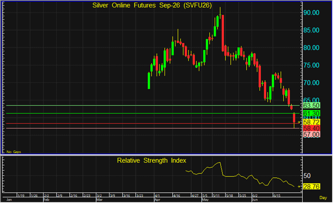Click the 85.00 price axis label

pyautogui.click(x=311, y=30)
